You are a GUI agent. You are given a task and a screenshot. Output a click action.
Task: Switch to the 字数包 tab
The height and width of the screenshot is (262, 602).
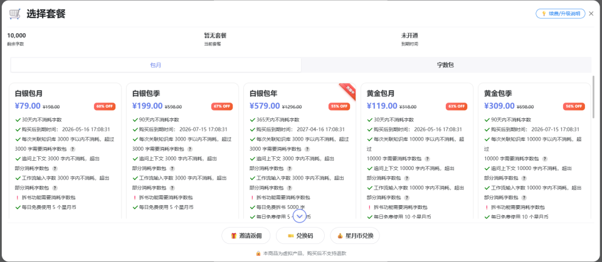pyautogui.click(x=446, y=65)
